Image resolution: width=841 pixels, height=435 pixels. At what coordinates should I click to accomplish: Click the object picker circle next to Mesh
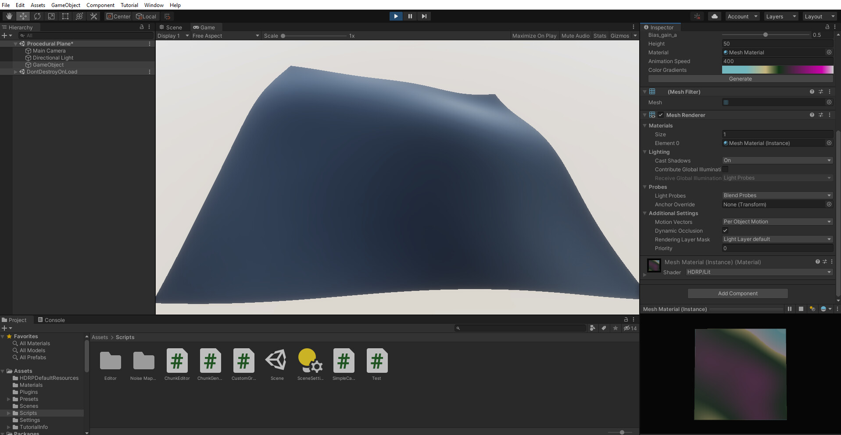829,102
